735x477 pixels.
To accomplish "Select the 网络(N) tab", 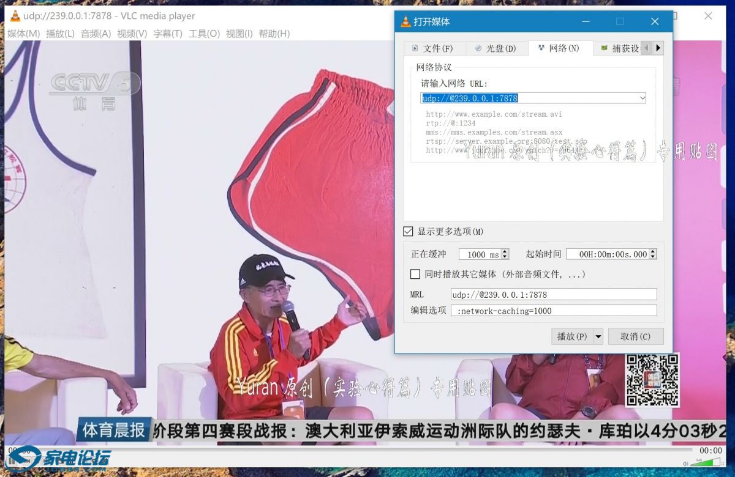I will [560, 48].
